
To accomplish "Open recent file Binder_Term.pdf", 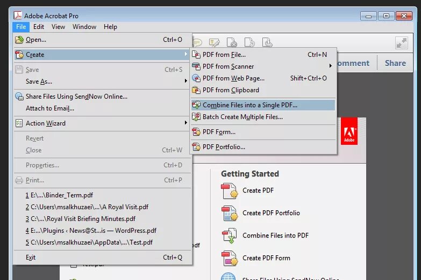I will point(102,195).
